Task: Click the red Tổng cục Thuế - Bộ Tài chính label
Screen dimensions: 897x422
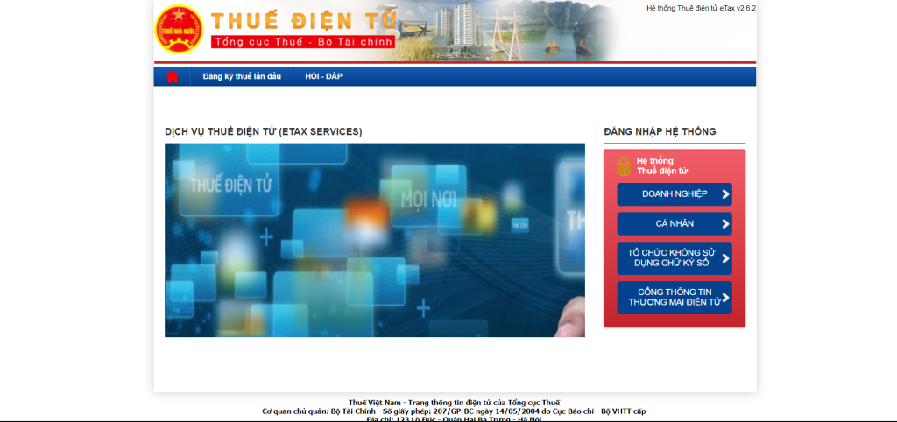Action: [x=302, y=42]
